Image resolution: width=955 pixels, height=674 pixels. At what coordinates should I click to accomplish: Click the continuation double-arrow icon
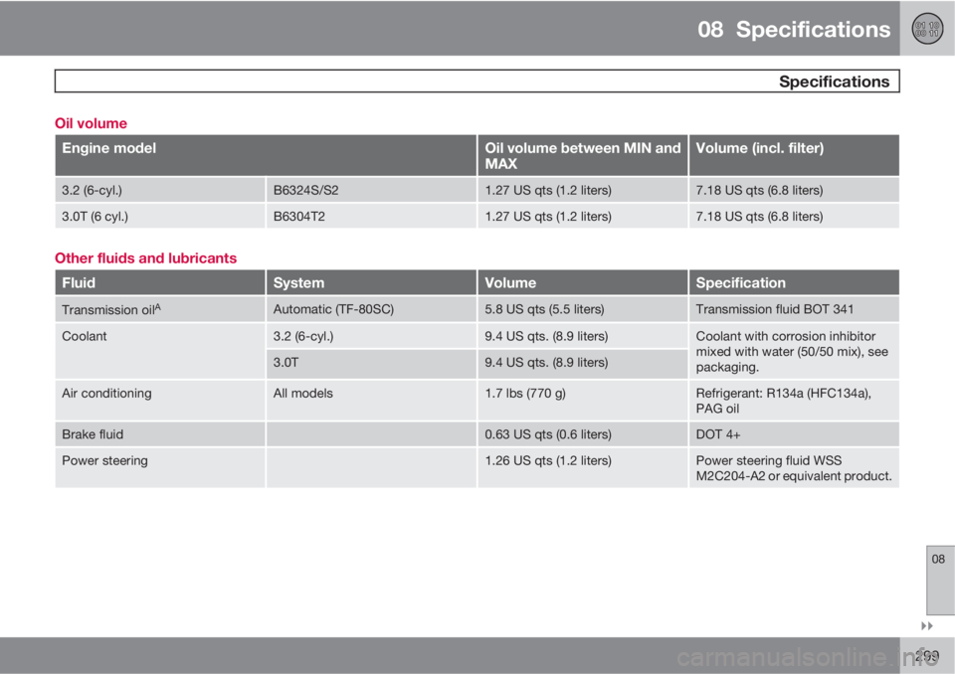click(x=926, y=626)
